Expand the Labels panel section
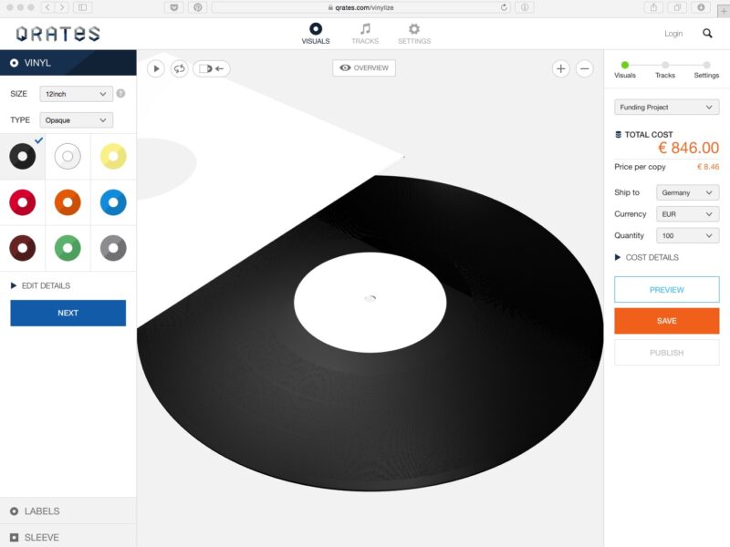This screenshot has width=730, height=547. 41,511
